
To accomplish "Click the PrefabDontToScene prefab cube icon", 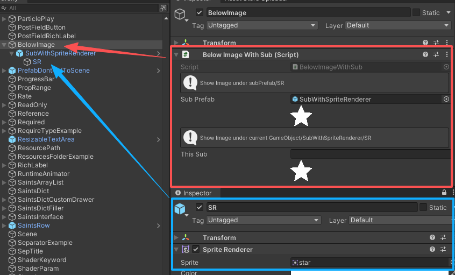I will click(x=12, y=70).
